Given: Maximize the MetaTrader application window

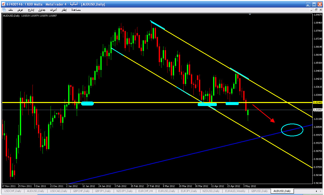Looking at the screenshot, I should pos(314,4).
